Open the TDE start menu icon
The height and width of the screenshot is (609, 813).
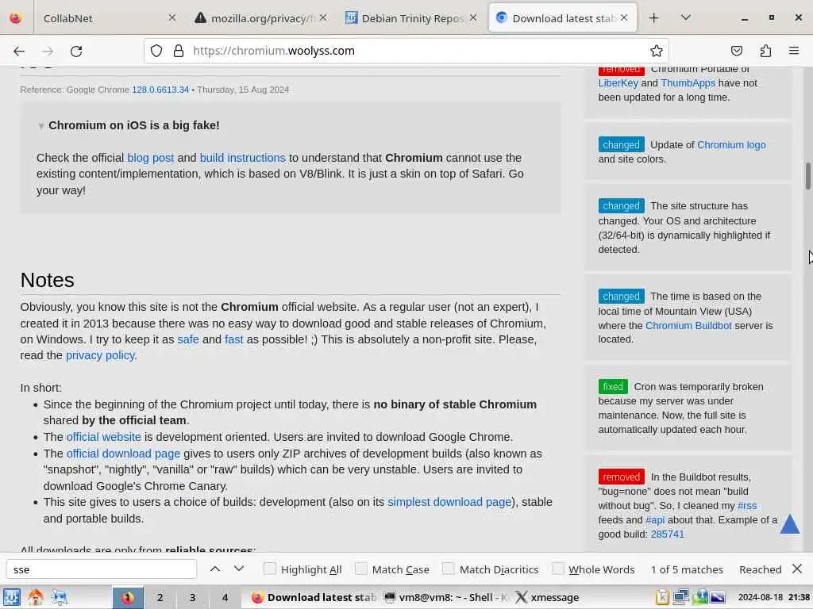[11, 597]
